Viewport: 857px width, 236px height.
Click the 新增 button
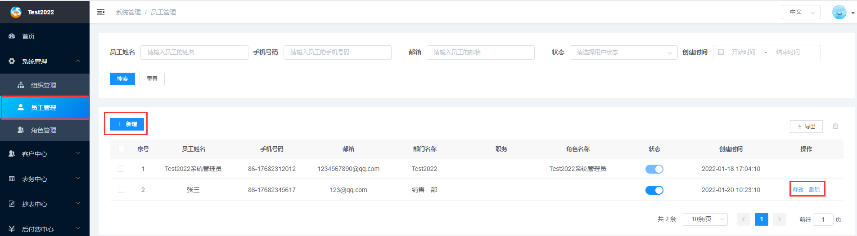tap(127, 124)
